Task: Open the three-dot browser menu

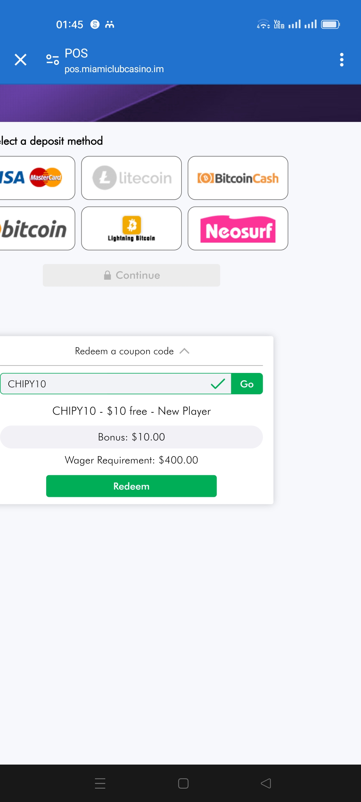Action: click(341, 60)
